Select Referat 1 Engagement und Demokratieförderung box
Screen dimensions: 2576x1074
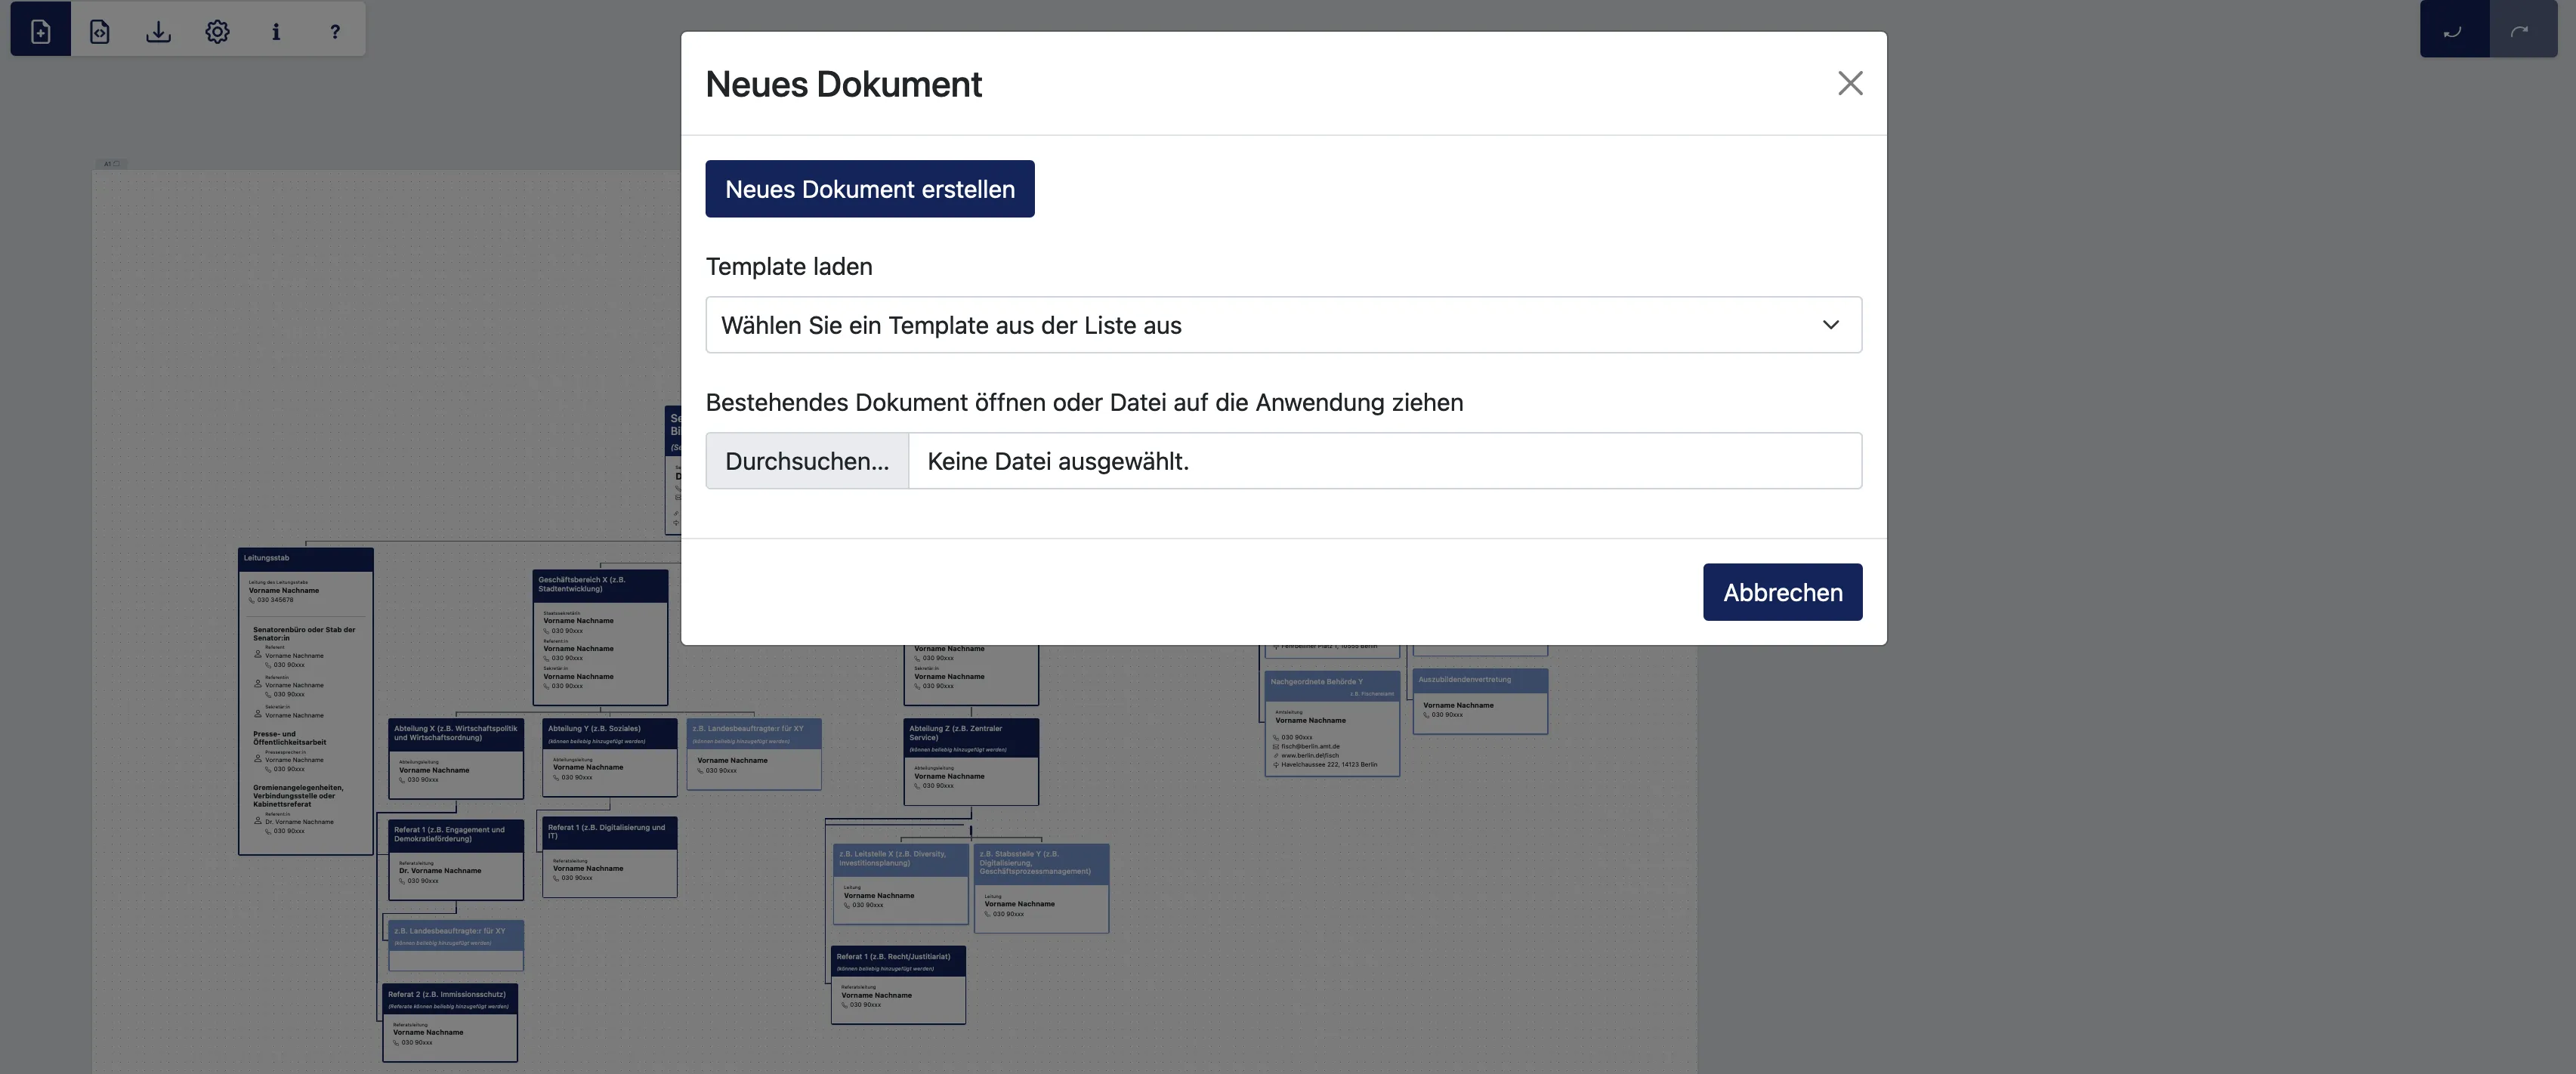point(456,860)
